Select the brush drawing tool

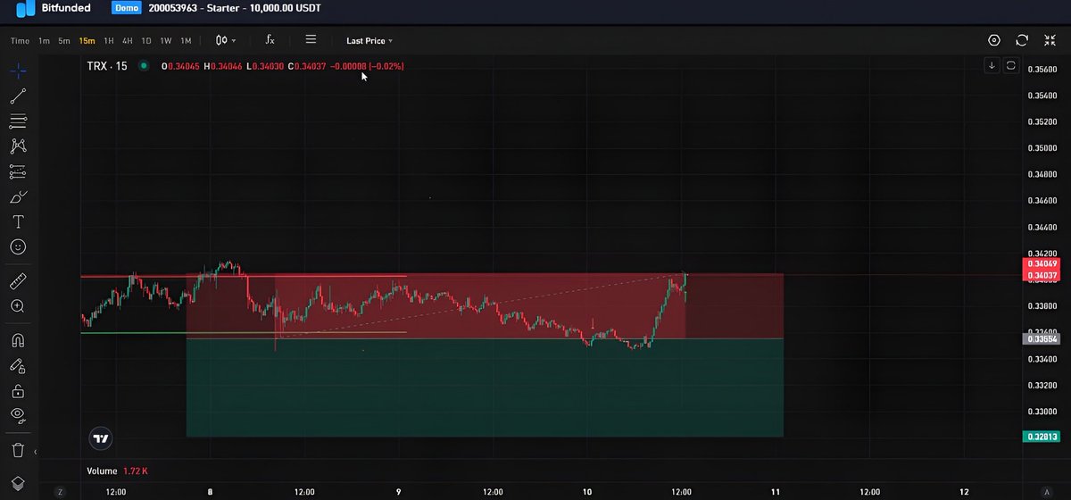18,197
